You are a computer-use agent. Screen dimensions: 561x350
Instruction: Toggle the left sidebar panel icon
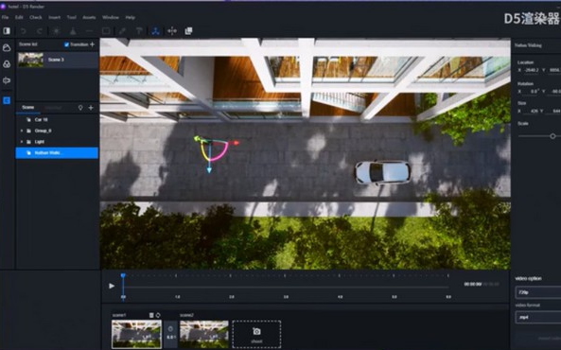[x=7, y=31]
